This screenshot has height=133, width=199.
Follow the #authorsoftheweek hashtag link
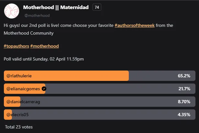(x=135, y=25)
